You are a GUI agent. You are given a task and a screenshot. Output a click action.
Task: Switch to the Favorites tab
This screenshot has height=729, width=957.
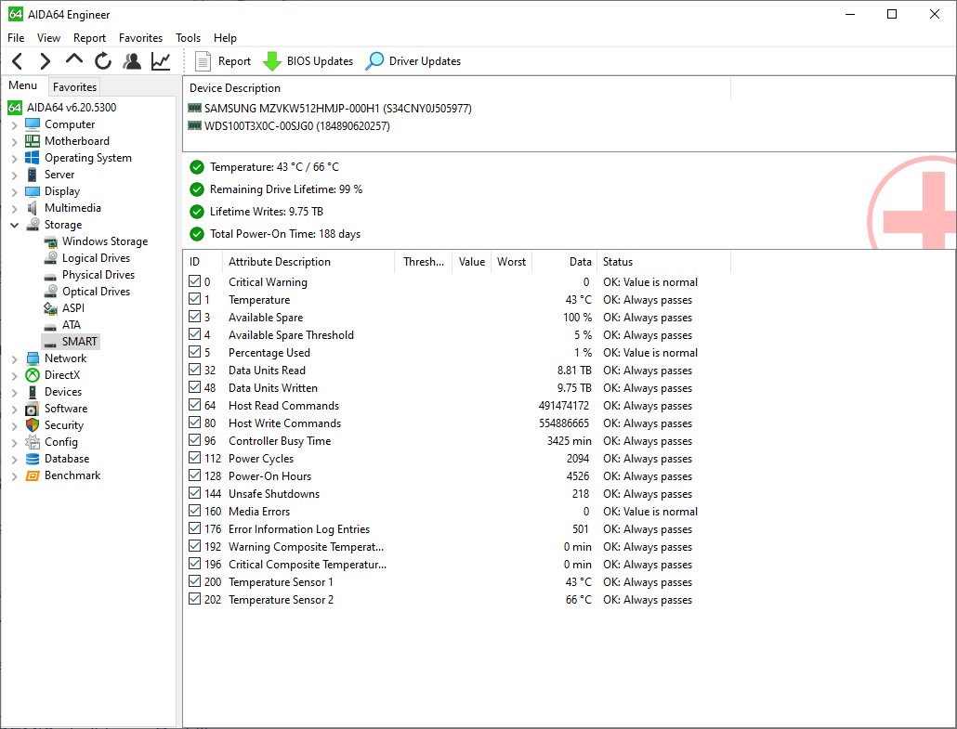pos(74,86)
